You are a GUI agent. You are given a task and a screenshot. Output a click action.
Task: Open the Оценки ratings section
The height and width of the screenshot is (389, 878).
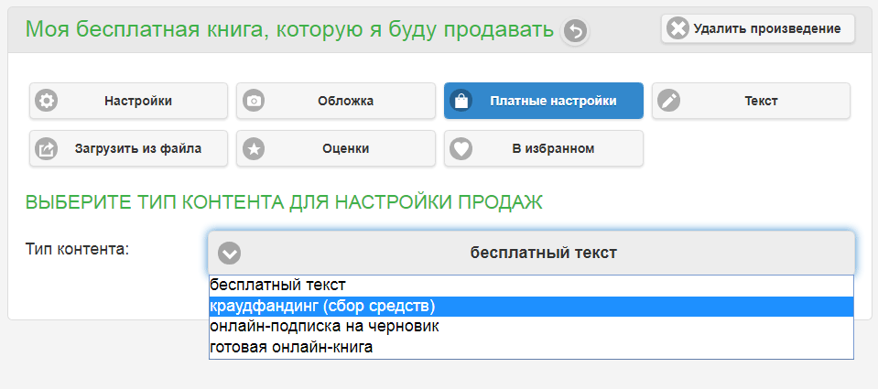click(344, 148)
